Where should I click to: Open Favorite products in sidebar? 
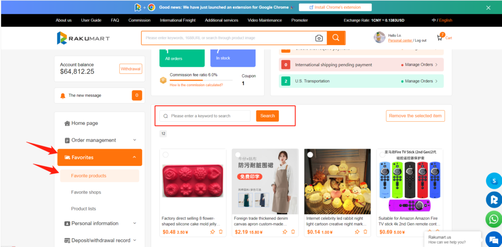tap(100, 176)
